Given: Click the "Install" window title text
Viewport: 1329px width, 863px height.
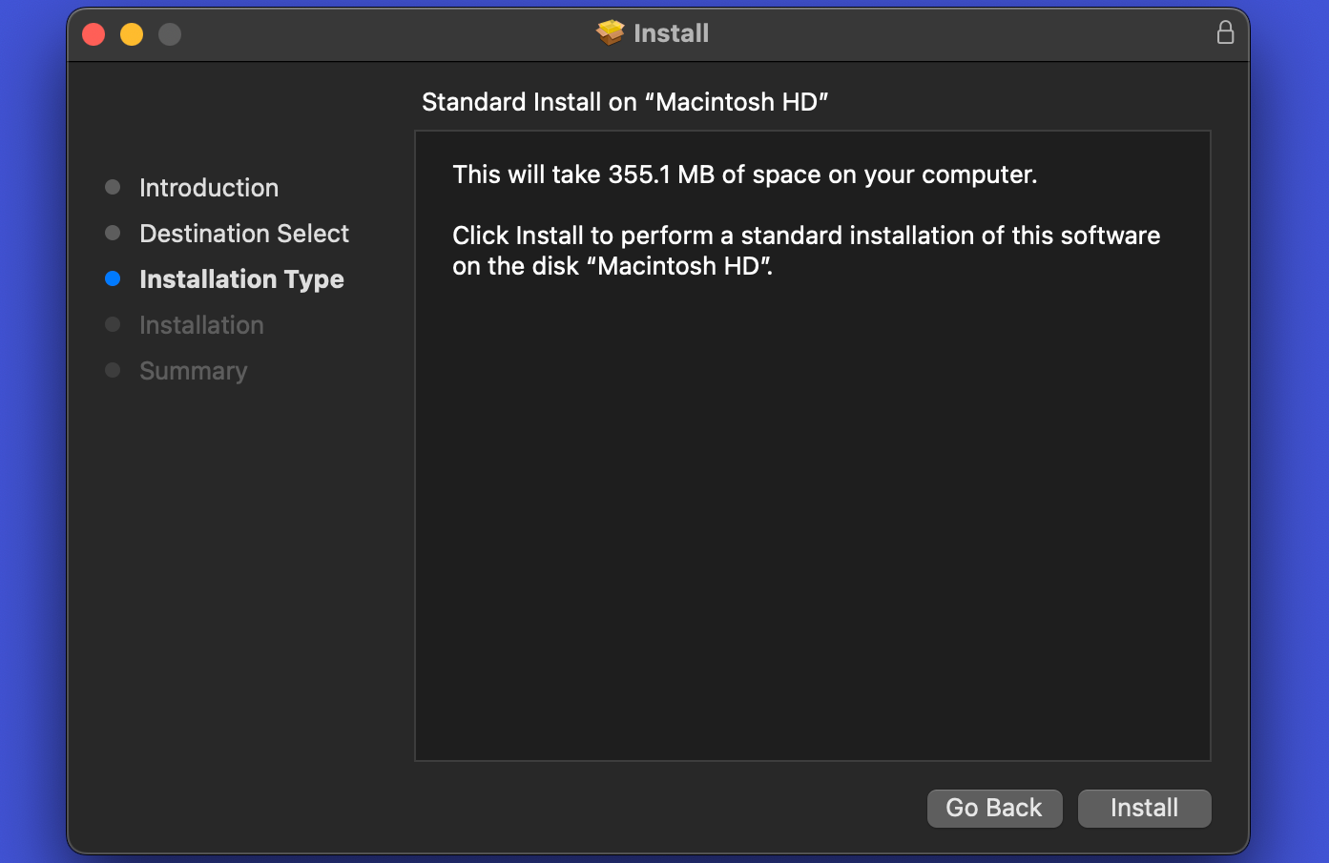Looking at the screenshot, I should point(671,33).
